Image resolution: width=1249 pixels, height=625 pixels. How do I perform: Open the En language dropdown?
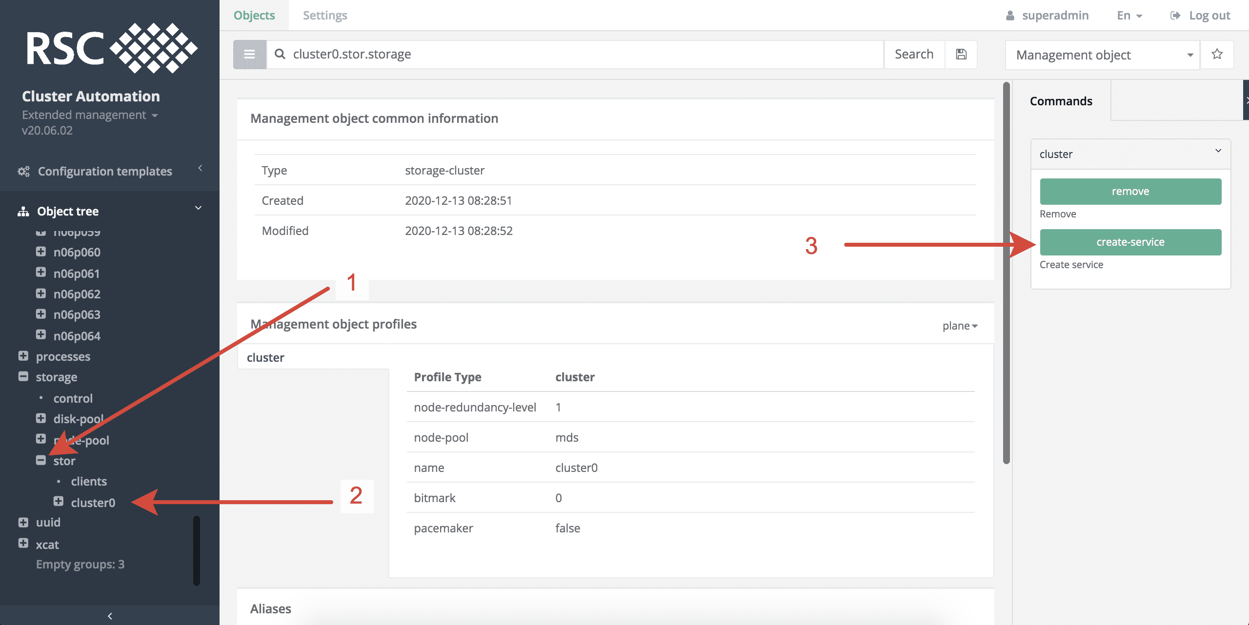click(x=1128, y=15)
